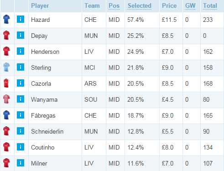Open info icon for Hazard
Viewport: 224px width, 171px height.
[21, 19]
